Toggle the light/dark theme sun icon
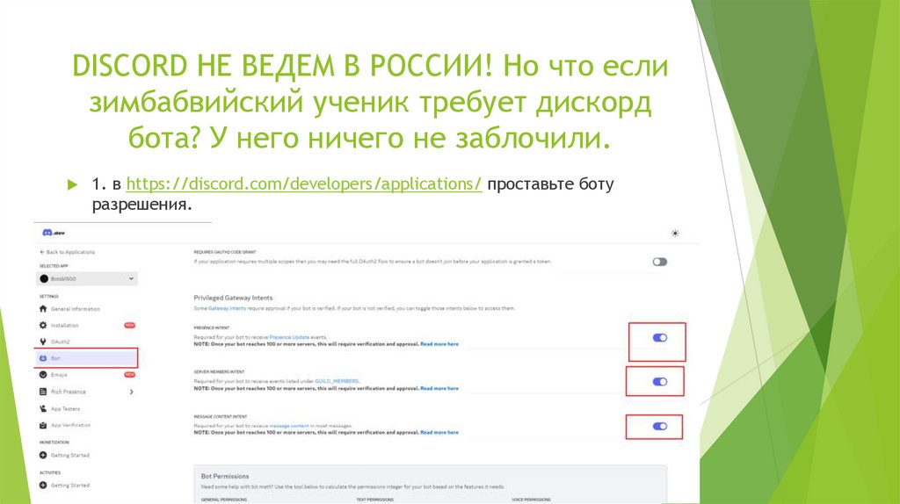This screenshot has width=900, height=504. coord(675,234)
